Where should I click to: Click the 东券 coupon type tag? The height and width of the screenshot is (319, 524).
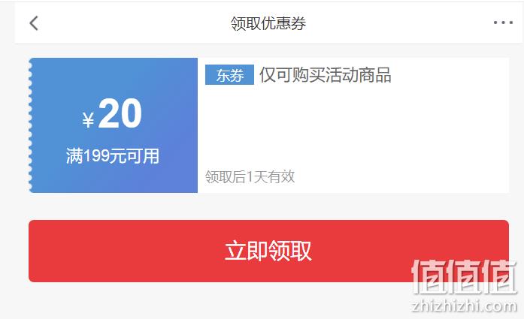[x=229, y=75]
